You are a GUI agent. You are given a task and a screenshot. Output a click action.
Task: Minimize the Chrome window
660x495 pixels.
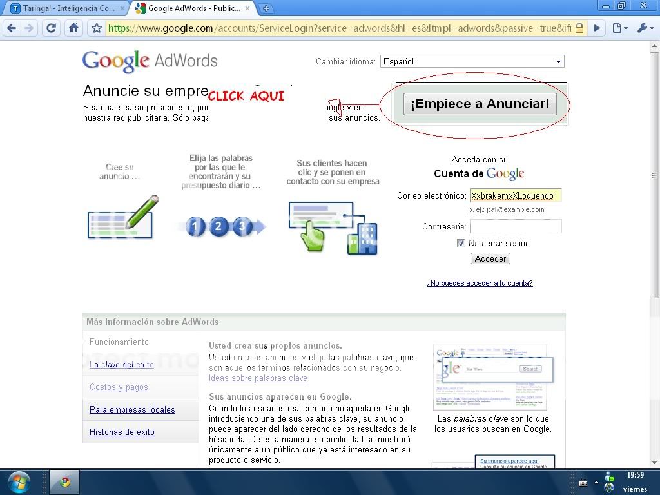(606, 6)
